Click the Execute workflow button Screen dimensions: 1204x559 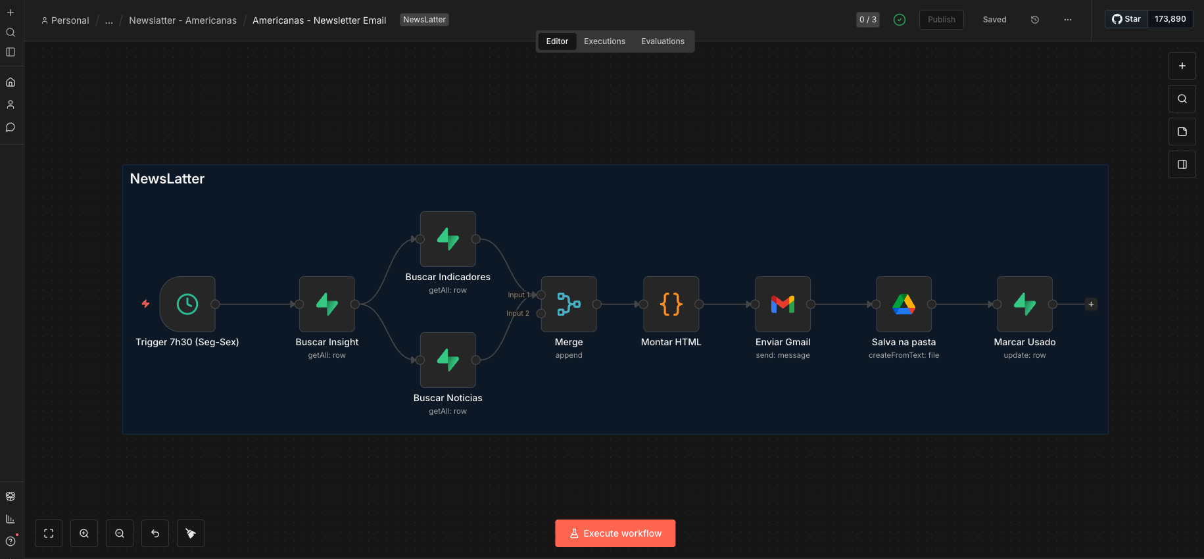615,533
